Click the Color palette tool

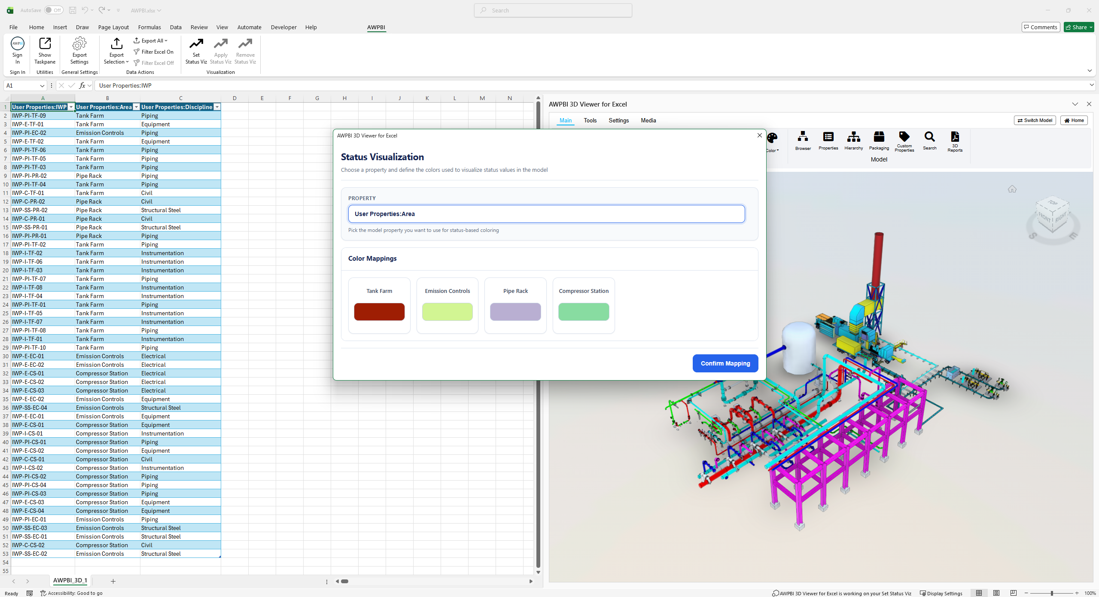coord(772,138)
